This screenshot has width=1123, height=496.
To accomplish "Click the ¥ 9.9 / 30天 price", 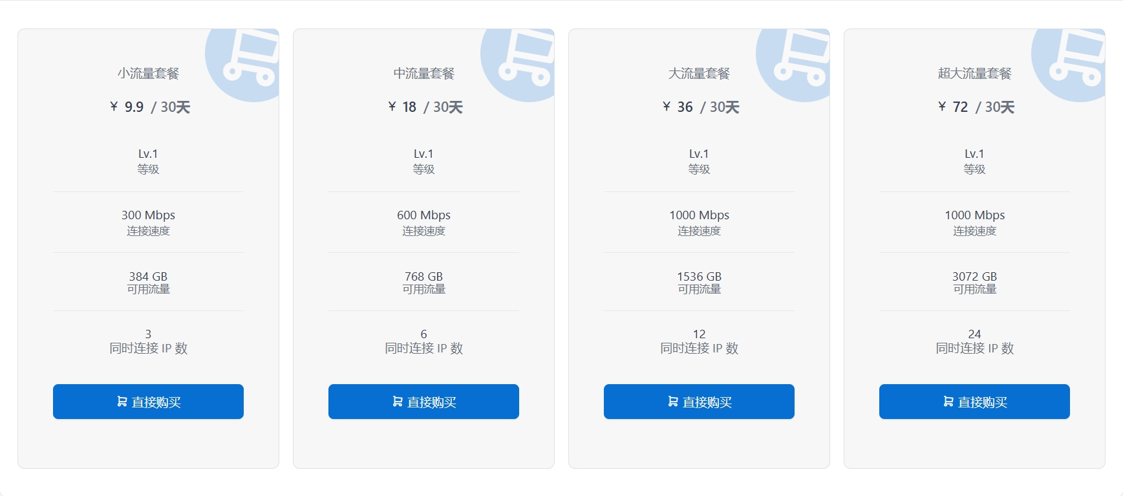I will click(x=149, y=107).
